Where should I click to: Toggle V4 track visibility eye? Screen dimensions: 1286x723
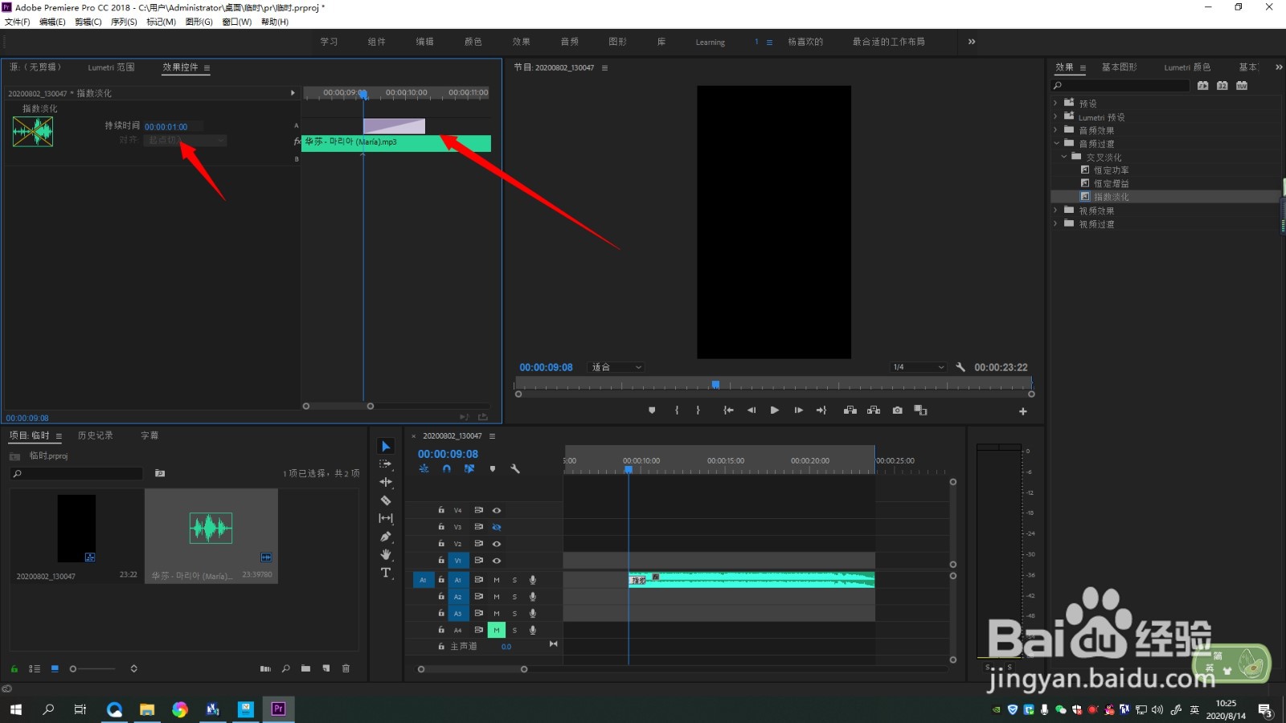click(x=497, y=511)
